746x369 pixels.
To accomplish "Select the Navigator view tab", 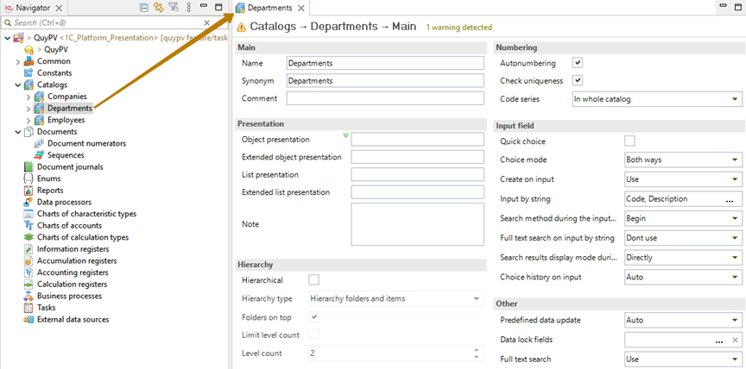I will point(33,8).
